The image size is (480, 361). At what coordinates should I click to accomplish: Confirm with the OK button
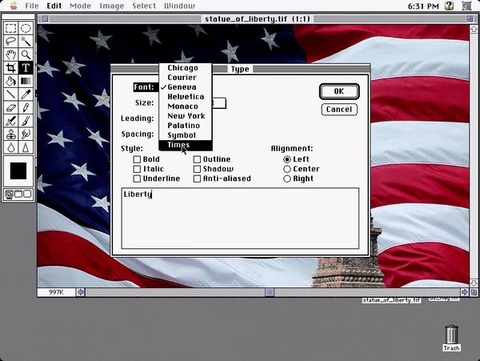point(339,91)
